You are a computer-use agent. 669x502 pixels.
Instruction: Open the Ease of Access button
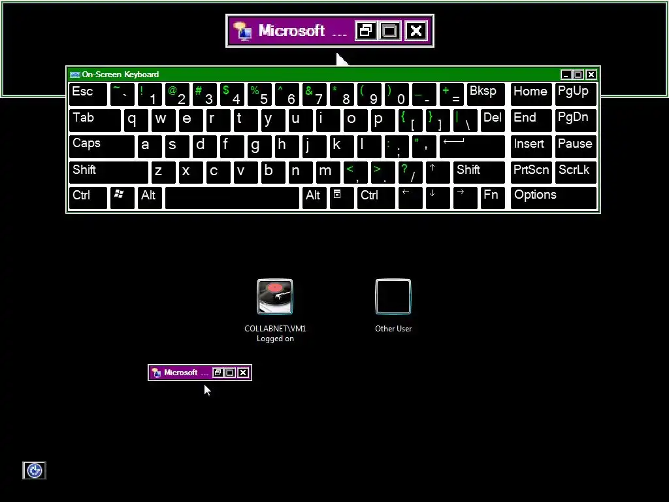[x=34, y=471]
